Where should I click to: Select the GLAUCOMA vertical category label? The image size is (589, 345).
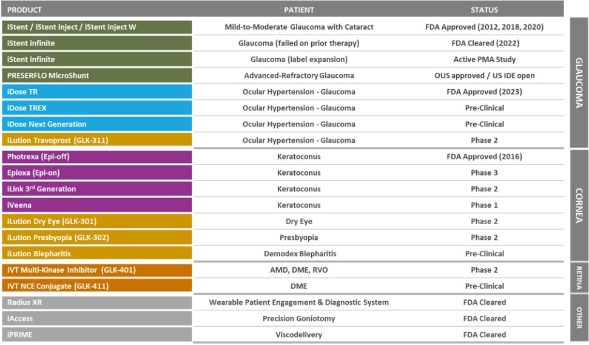point(579,83)
